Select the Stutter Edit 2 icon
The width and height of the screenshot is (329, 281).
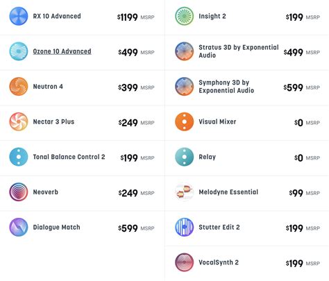click(x=185, y=227)
